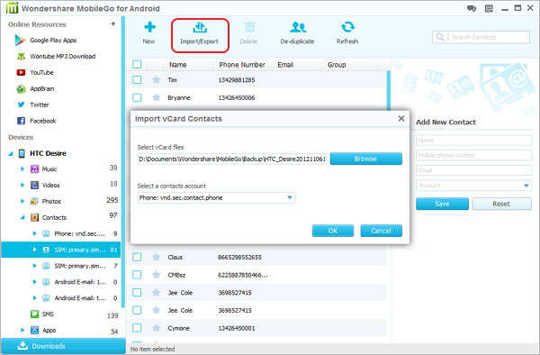Viewport: 540px width, 355px height.
Task: Click Browse to choose vCard file
Action: pyautogui.click(x=365, y=159)
